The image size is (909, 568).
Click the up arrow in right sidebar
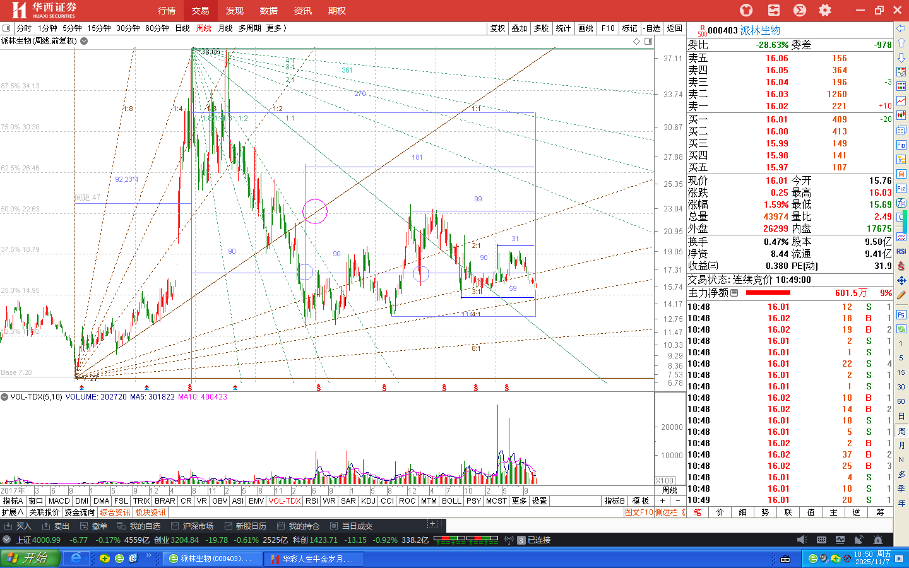click(x=901, y=43)
